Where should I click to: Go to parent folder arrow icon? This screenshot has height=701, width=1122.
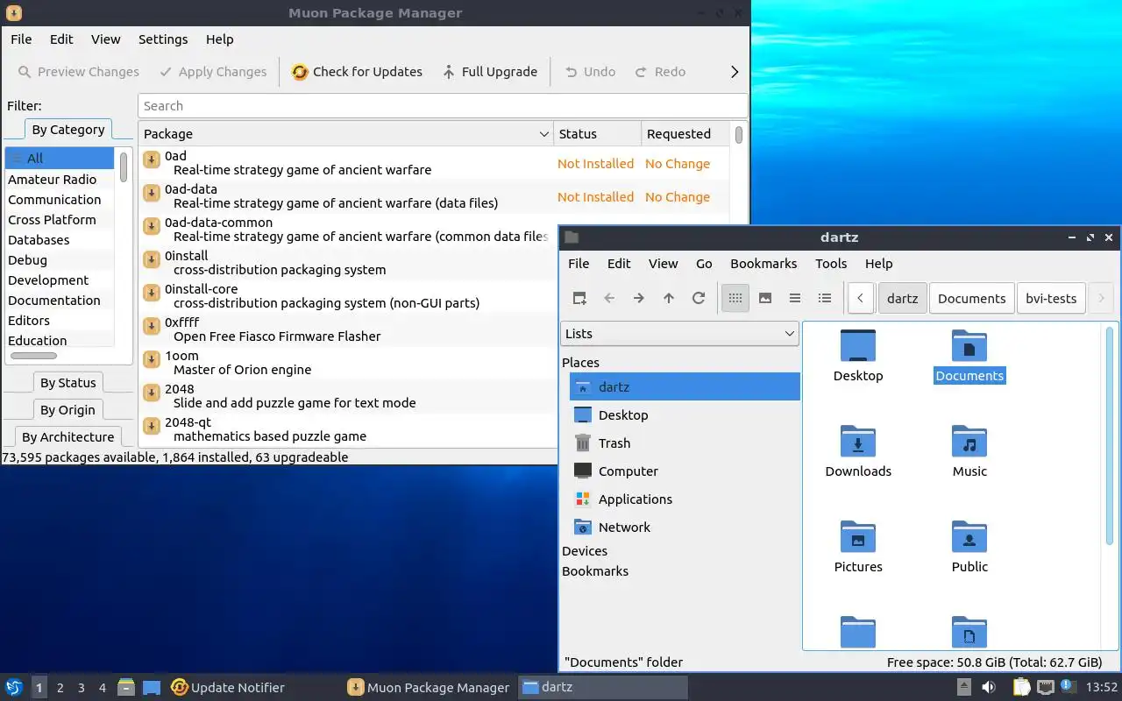click(x=669, y=298)
